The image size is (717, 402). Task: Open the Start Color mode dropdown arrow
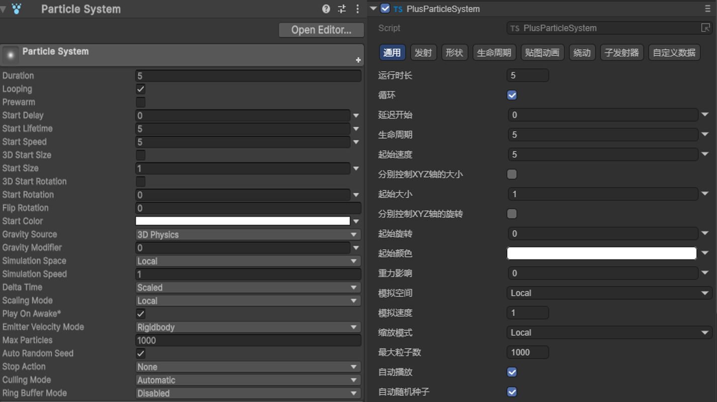[x=356, y=221]
